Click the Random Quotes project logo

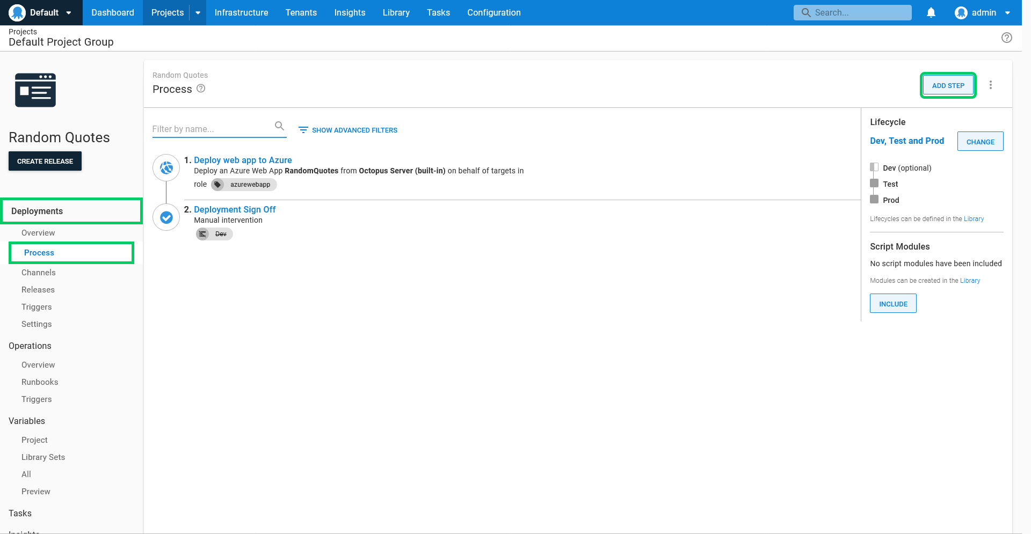point(35,90)
